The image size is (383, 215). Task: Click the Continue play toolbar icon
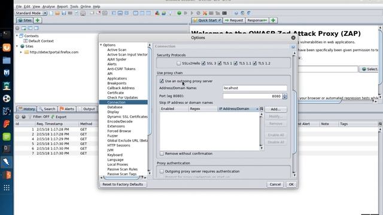pos(192,13)
